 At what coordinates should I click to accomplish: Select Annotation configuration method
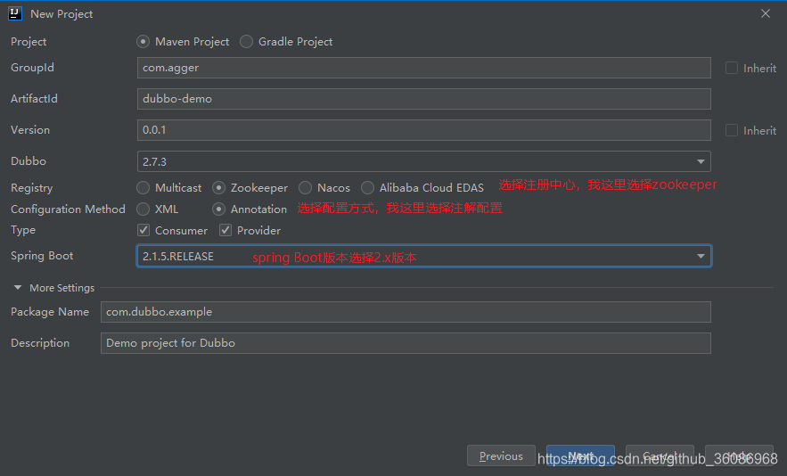pos(218,209)
